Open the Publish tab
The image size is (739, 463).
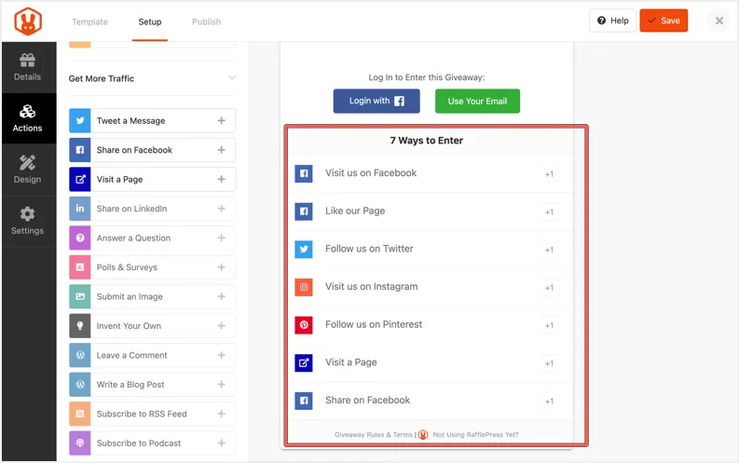206,21
